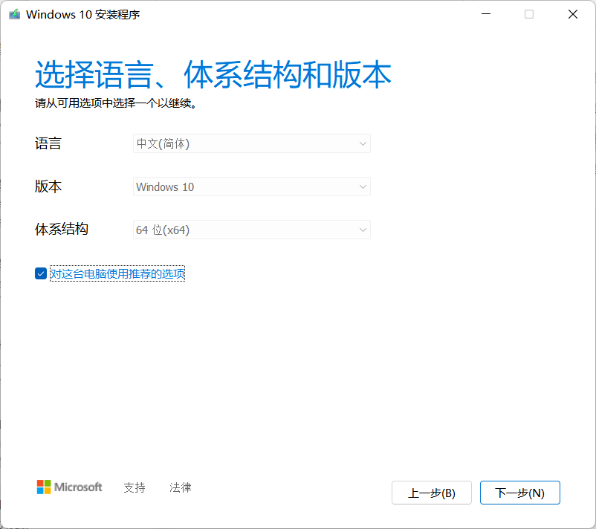Image resolution: width=596 pixels, height=529 pixels.
Task: Close the Windows 10 安装程序 window
Action: pos(573,14)
